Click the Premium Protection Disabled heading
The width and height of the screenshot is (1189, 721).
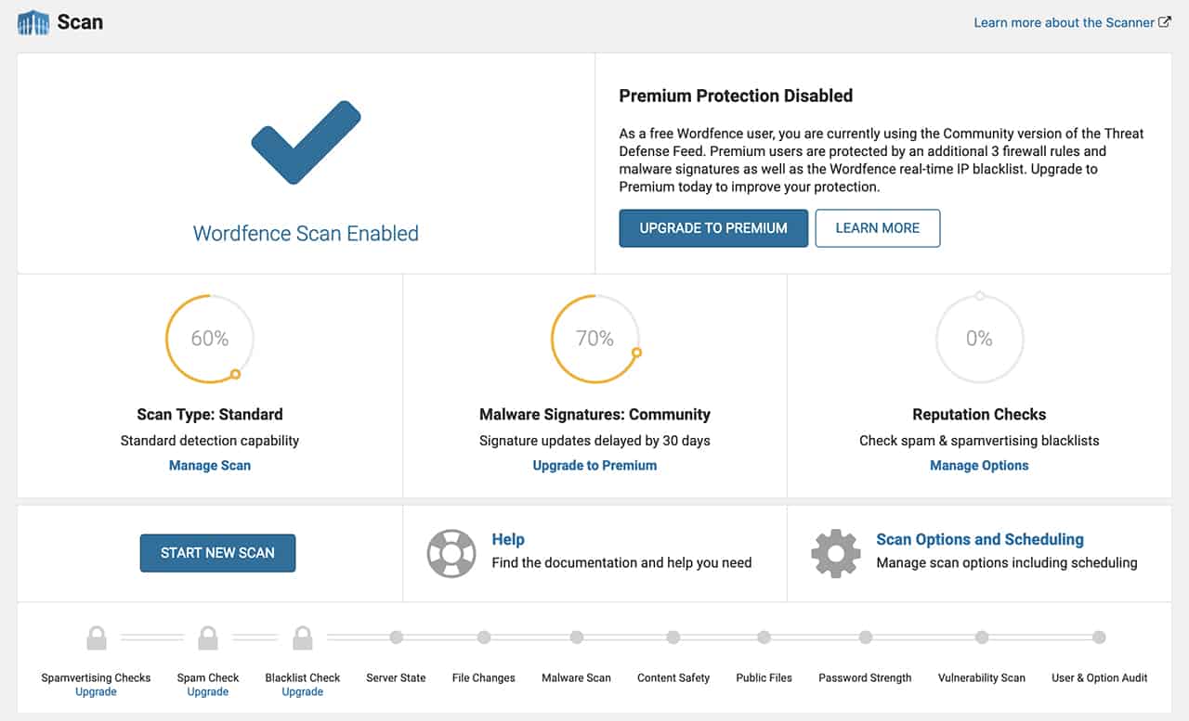tap(736, 96)
